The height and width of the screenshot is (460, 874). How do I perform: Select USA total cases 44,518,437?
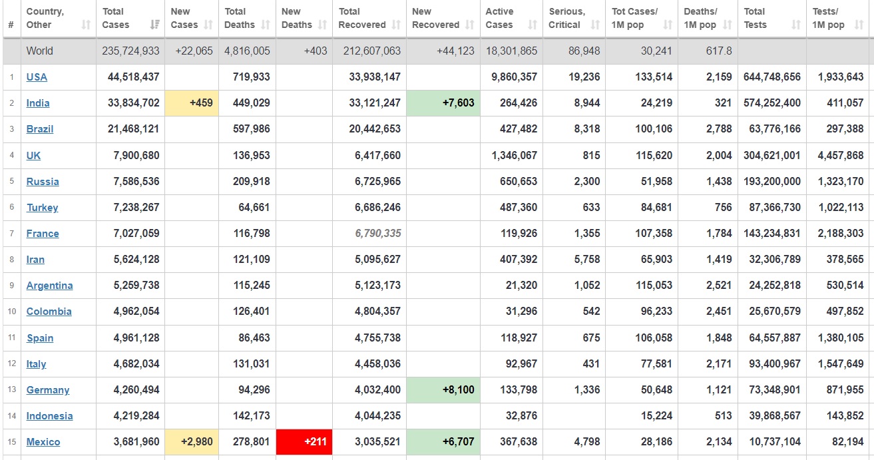[134, 77]
